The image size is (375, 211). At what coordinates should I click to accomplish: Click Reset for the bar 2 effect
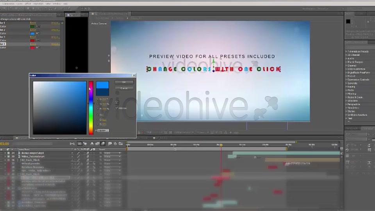click(x=33, y=30)
